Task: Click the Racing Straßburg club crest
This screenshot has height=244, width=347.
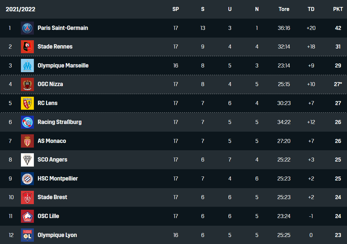Action: (x=27, y=122)
